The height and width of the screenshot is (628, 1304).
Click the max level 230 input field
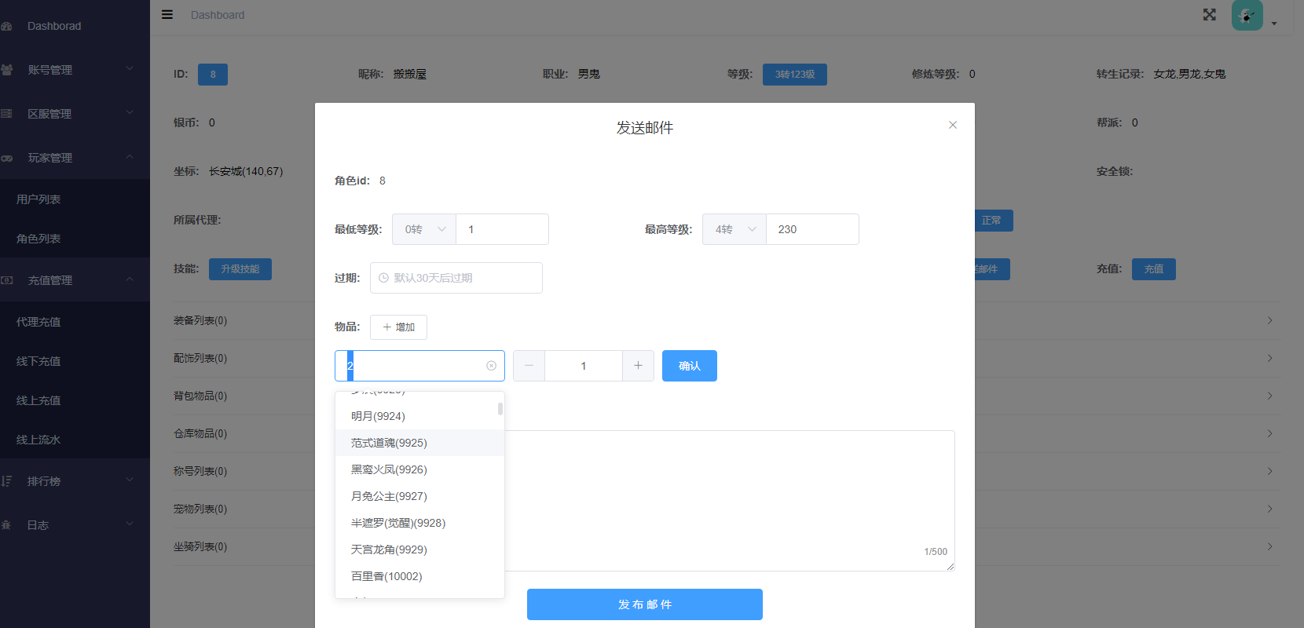click(x=812, y=229)
